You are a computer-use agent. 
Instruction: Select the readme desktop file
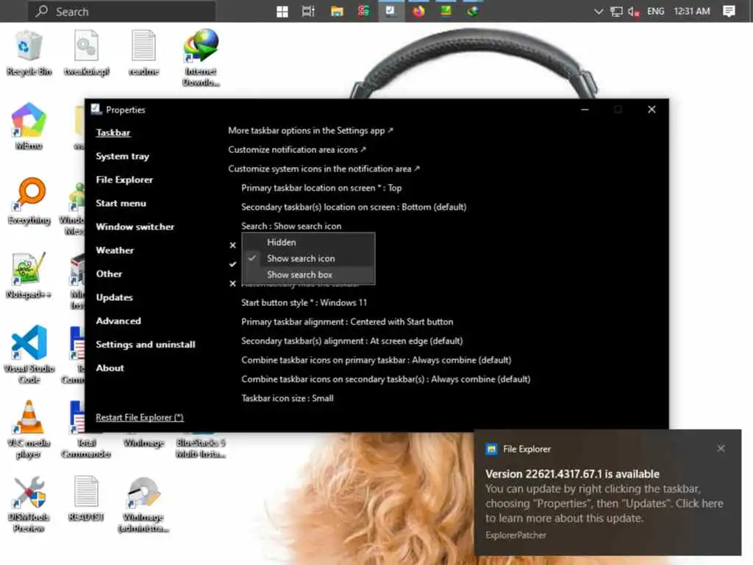143,53
